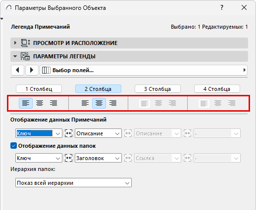Select the 2 Столбца option
This screenshot has width=256, height=210.
[x=98, y=89]
